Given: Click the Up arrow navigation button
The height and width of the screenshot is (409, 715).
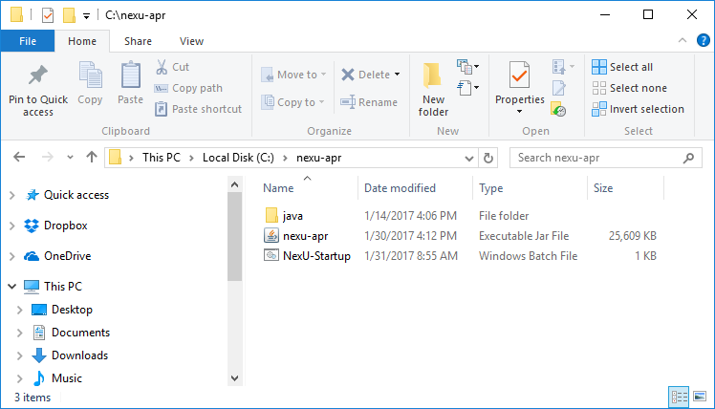Looking at the screenshot, I should pos(92,158).
